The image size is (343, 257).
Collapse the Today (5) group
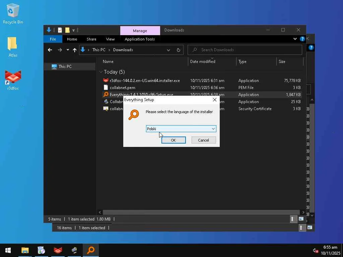tap(101, 72)
